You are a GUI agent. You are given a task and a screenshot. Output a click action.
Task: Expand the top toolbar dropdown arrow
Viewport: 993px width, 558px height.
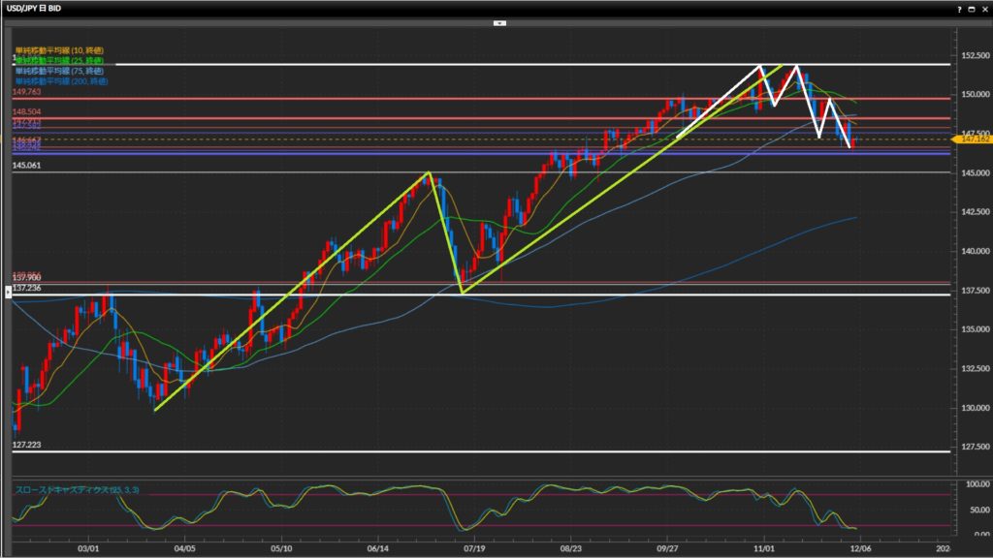click(x=498, y=21)
